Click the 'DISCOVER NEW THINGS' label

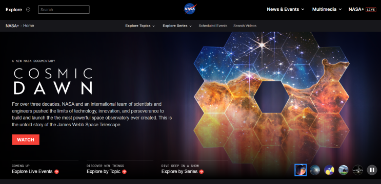(x=105, y=166)
